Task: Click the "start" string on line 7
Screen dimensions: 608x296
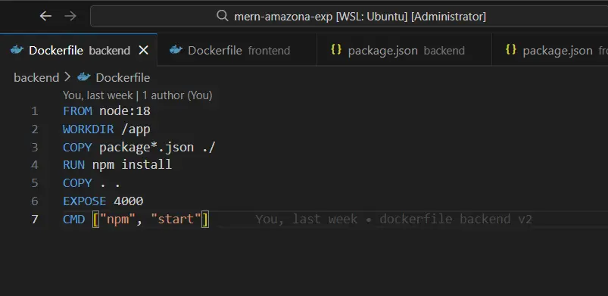Action: pos(176,220)
